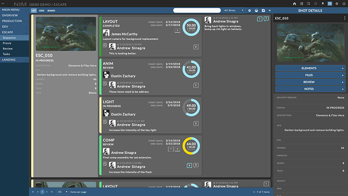This screenshot has height=196, width=348.
Task: Click the COMP task 64.00 progress ring
Action: point(191,146)
